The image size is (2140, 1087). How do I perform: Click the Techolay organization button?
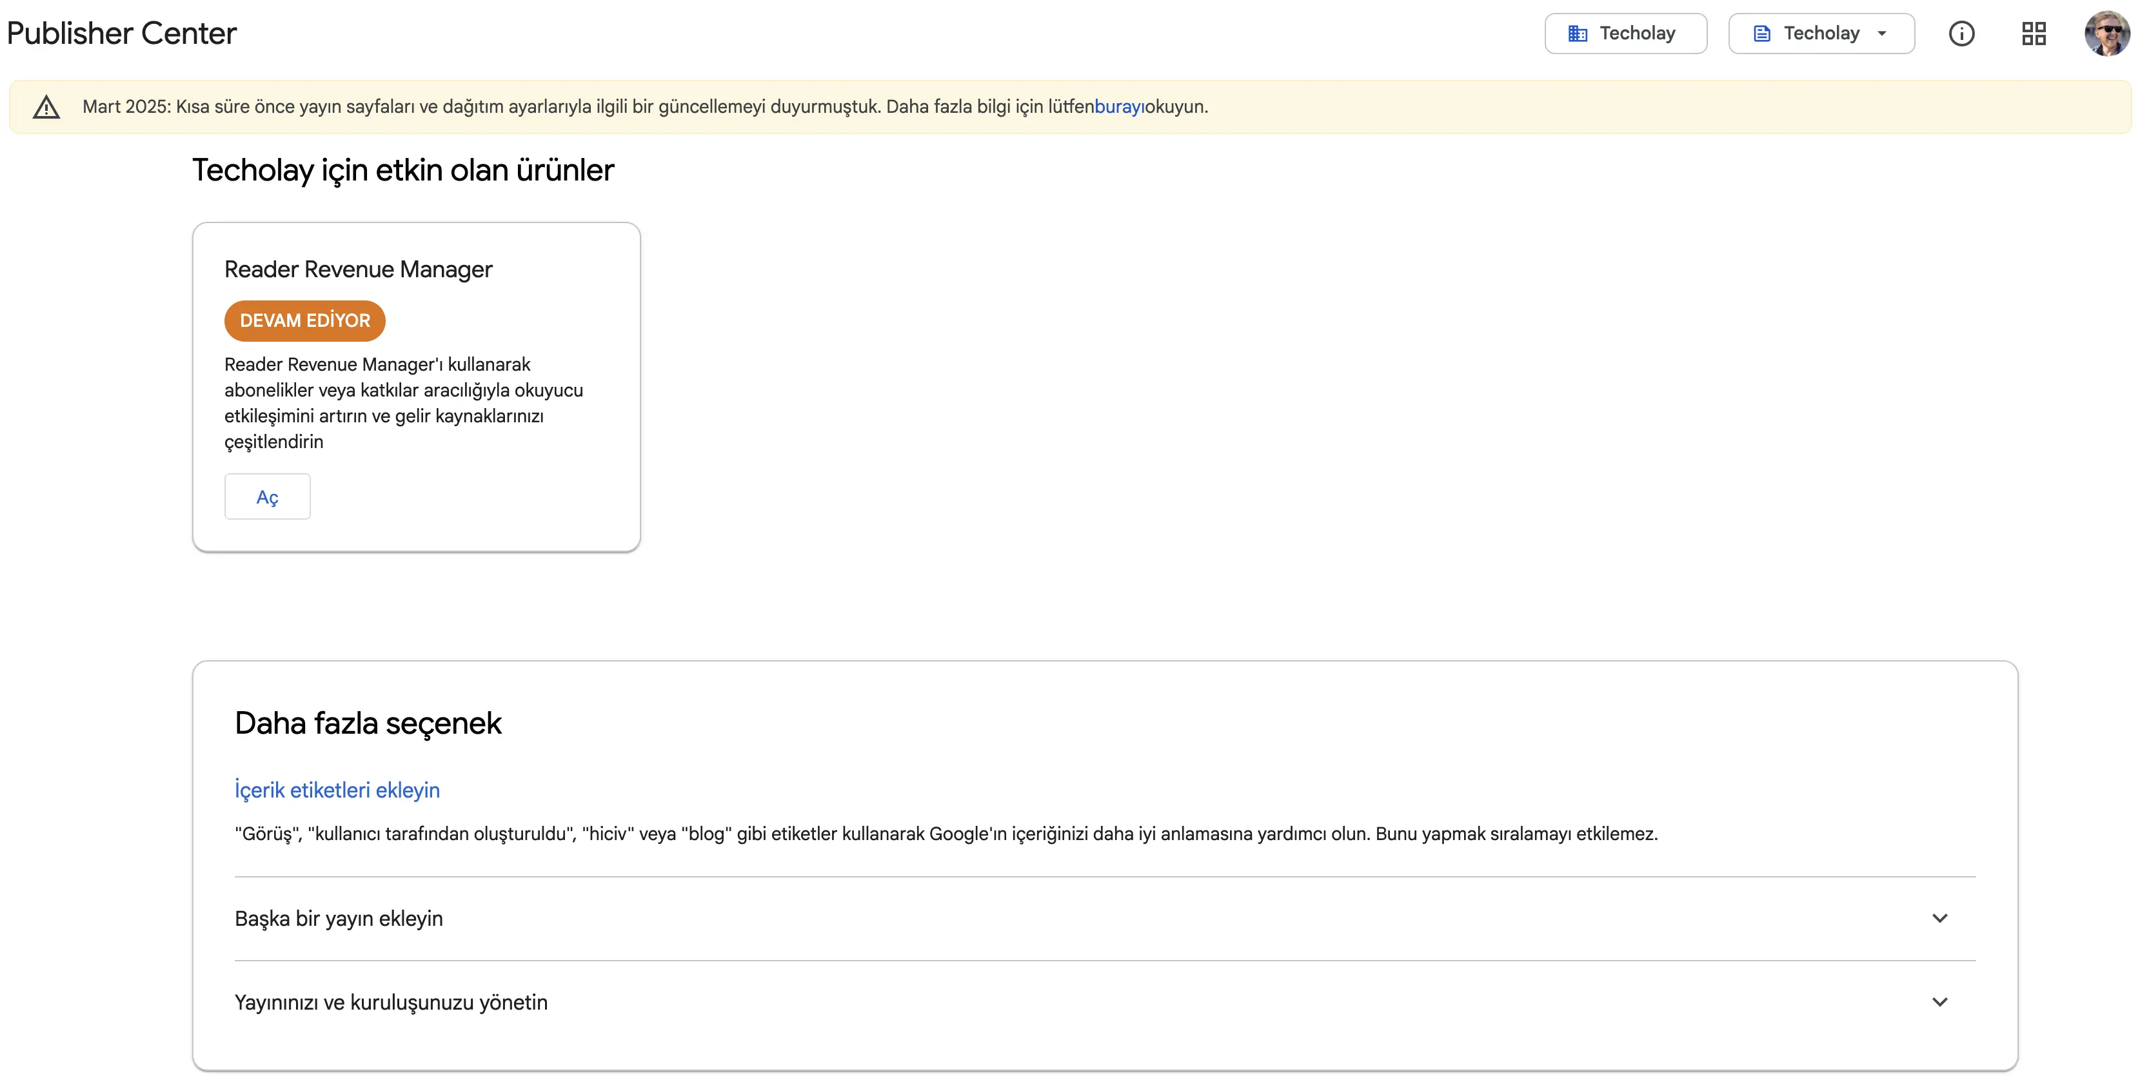[x=1625, y=34]
